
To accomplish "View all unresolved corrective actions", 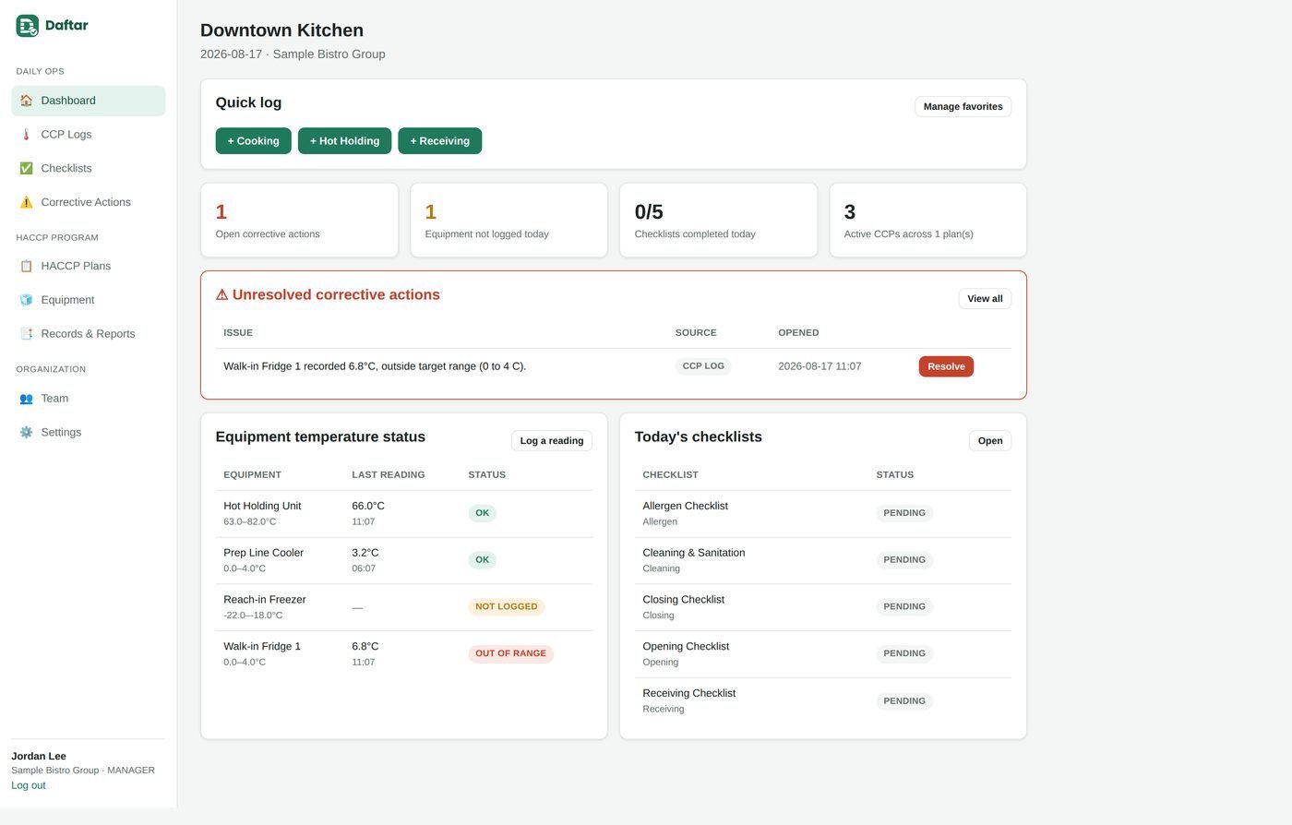I will [x=985, y=299].
